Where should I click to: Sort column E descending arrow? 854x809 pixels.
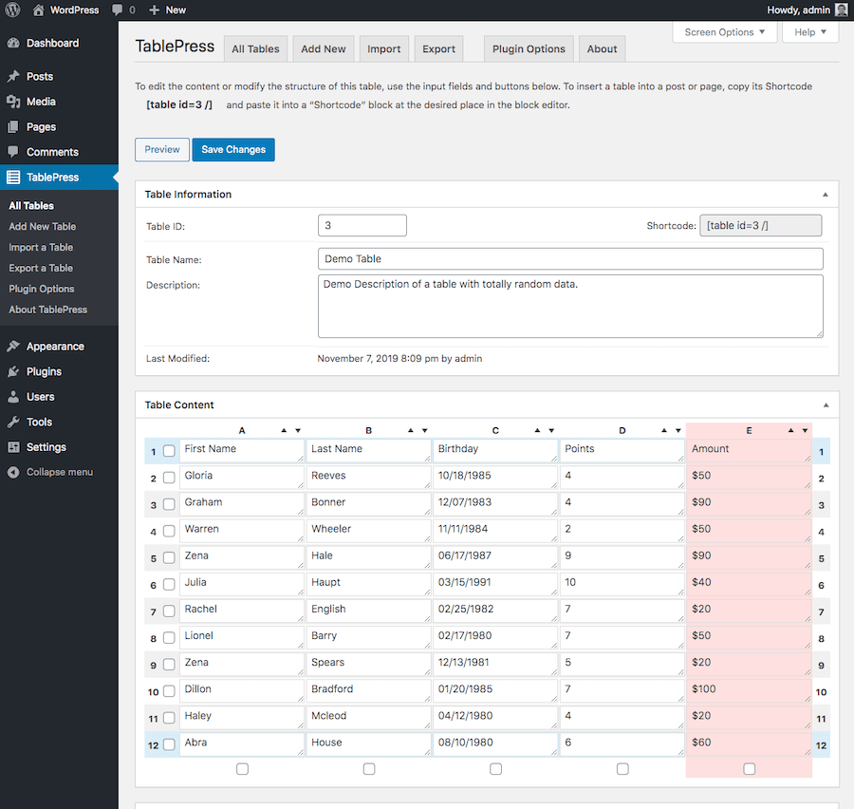805,431
